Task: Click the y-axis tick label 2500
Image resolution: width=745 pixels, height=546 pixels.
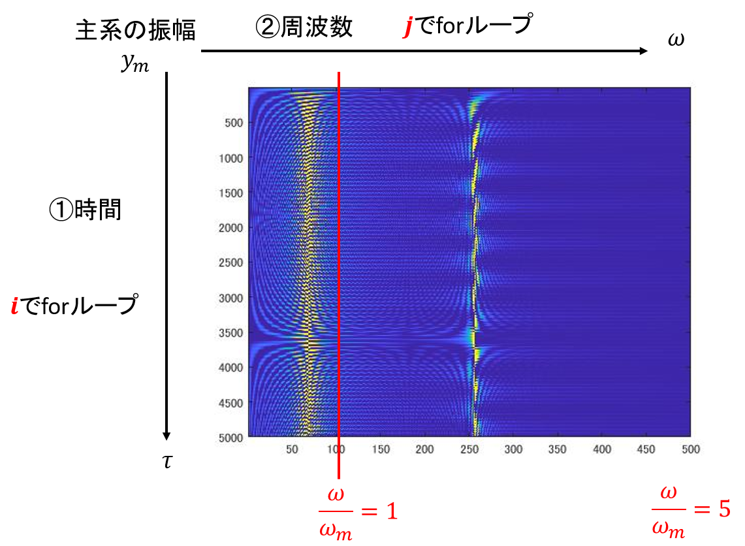Action: [231, 263]
